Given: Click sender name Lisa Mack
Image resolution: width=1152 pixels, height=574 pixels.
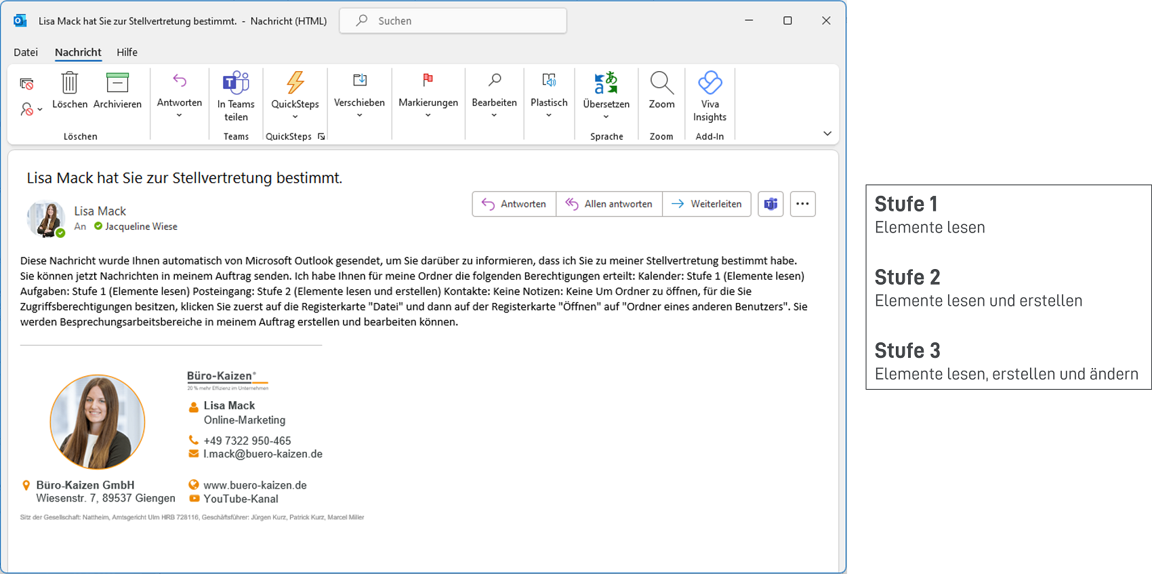Looking at the screenshot, I should coord(100,211).
